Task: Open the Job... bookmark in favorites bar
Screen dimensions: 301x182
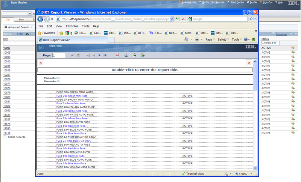Action: coord(125,33)
